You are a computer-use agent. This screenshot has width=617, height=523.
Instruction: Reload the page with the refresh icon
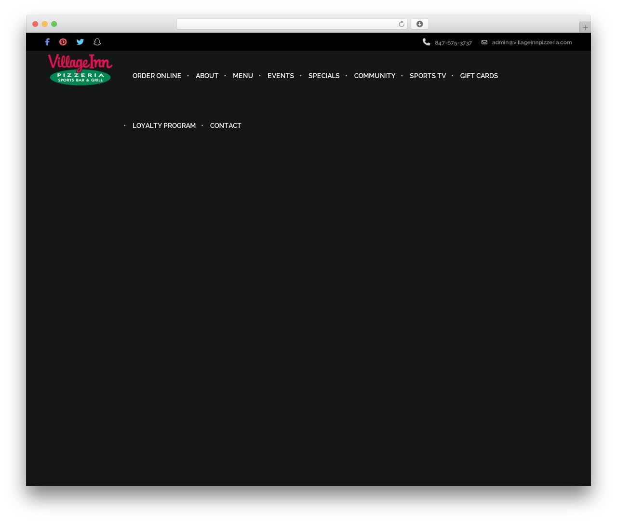click(402, 24)
